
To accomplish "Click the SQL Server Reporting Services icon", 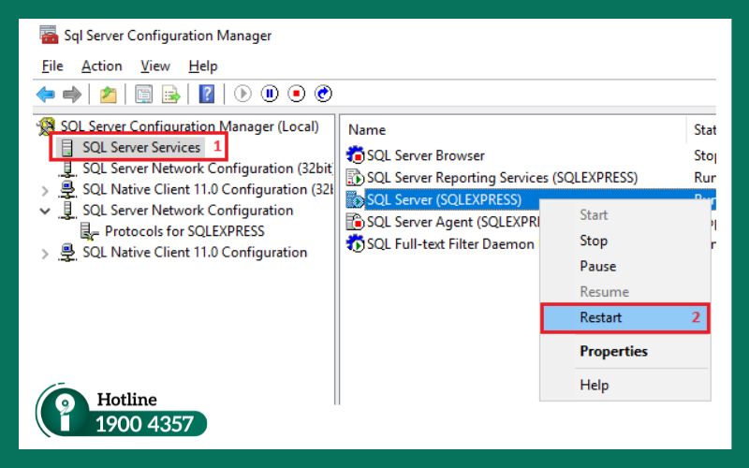I will click(x=355, y=177).
